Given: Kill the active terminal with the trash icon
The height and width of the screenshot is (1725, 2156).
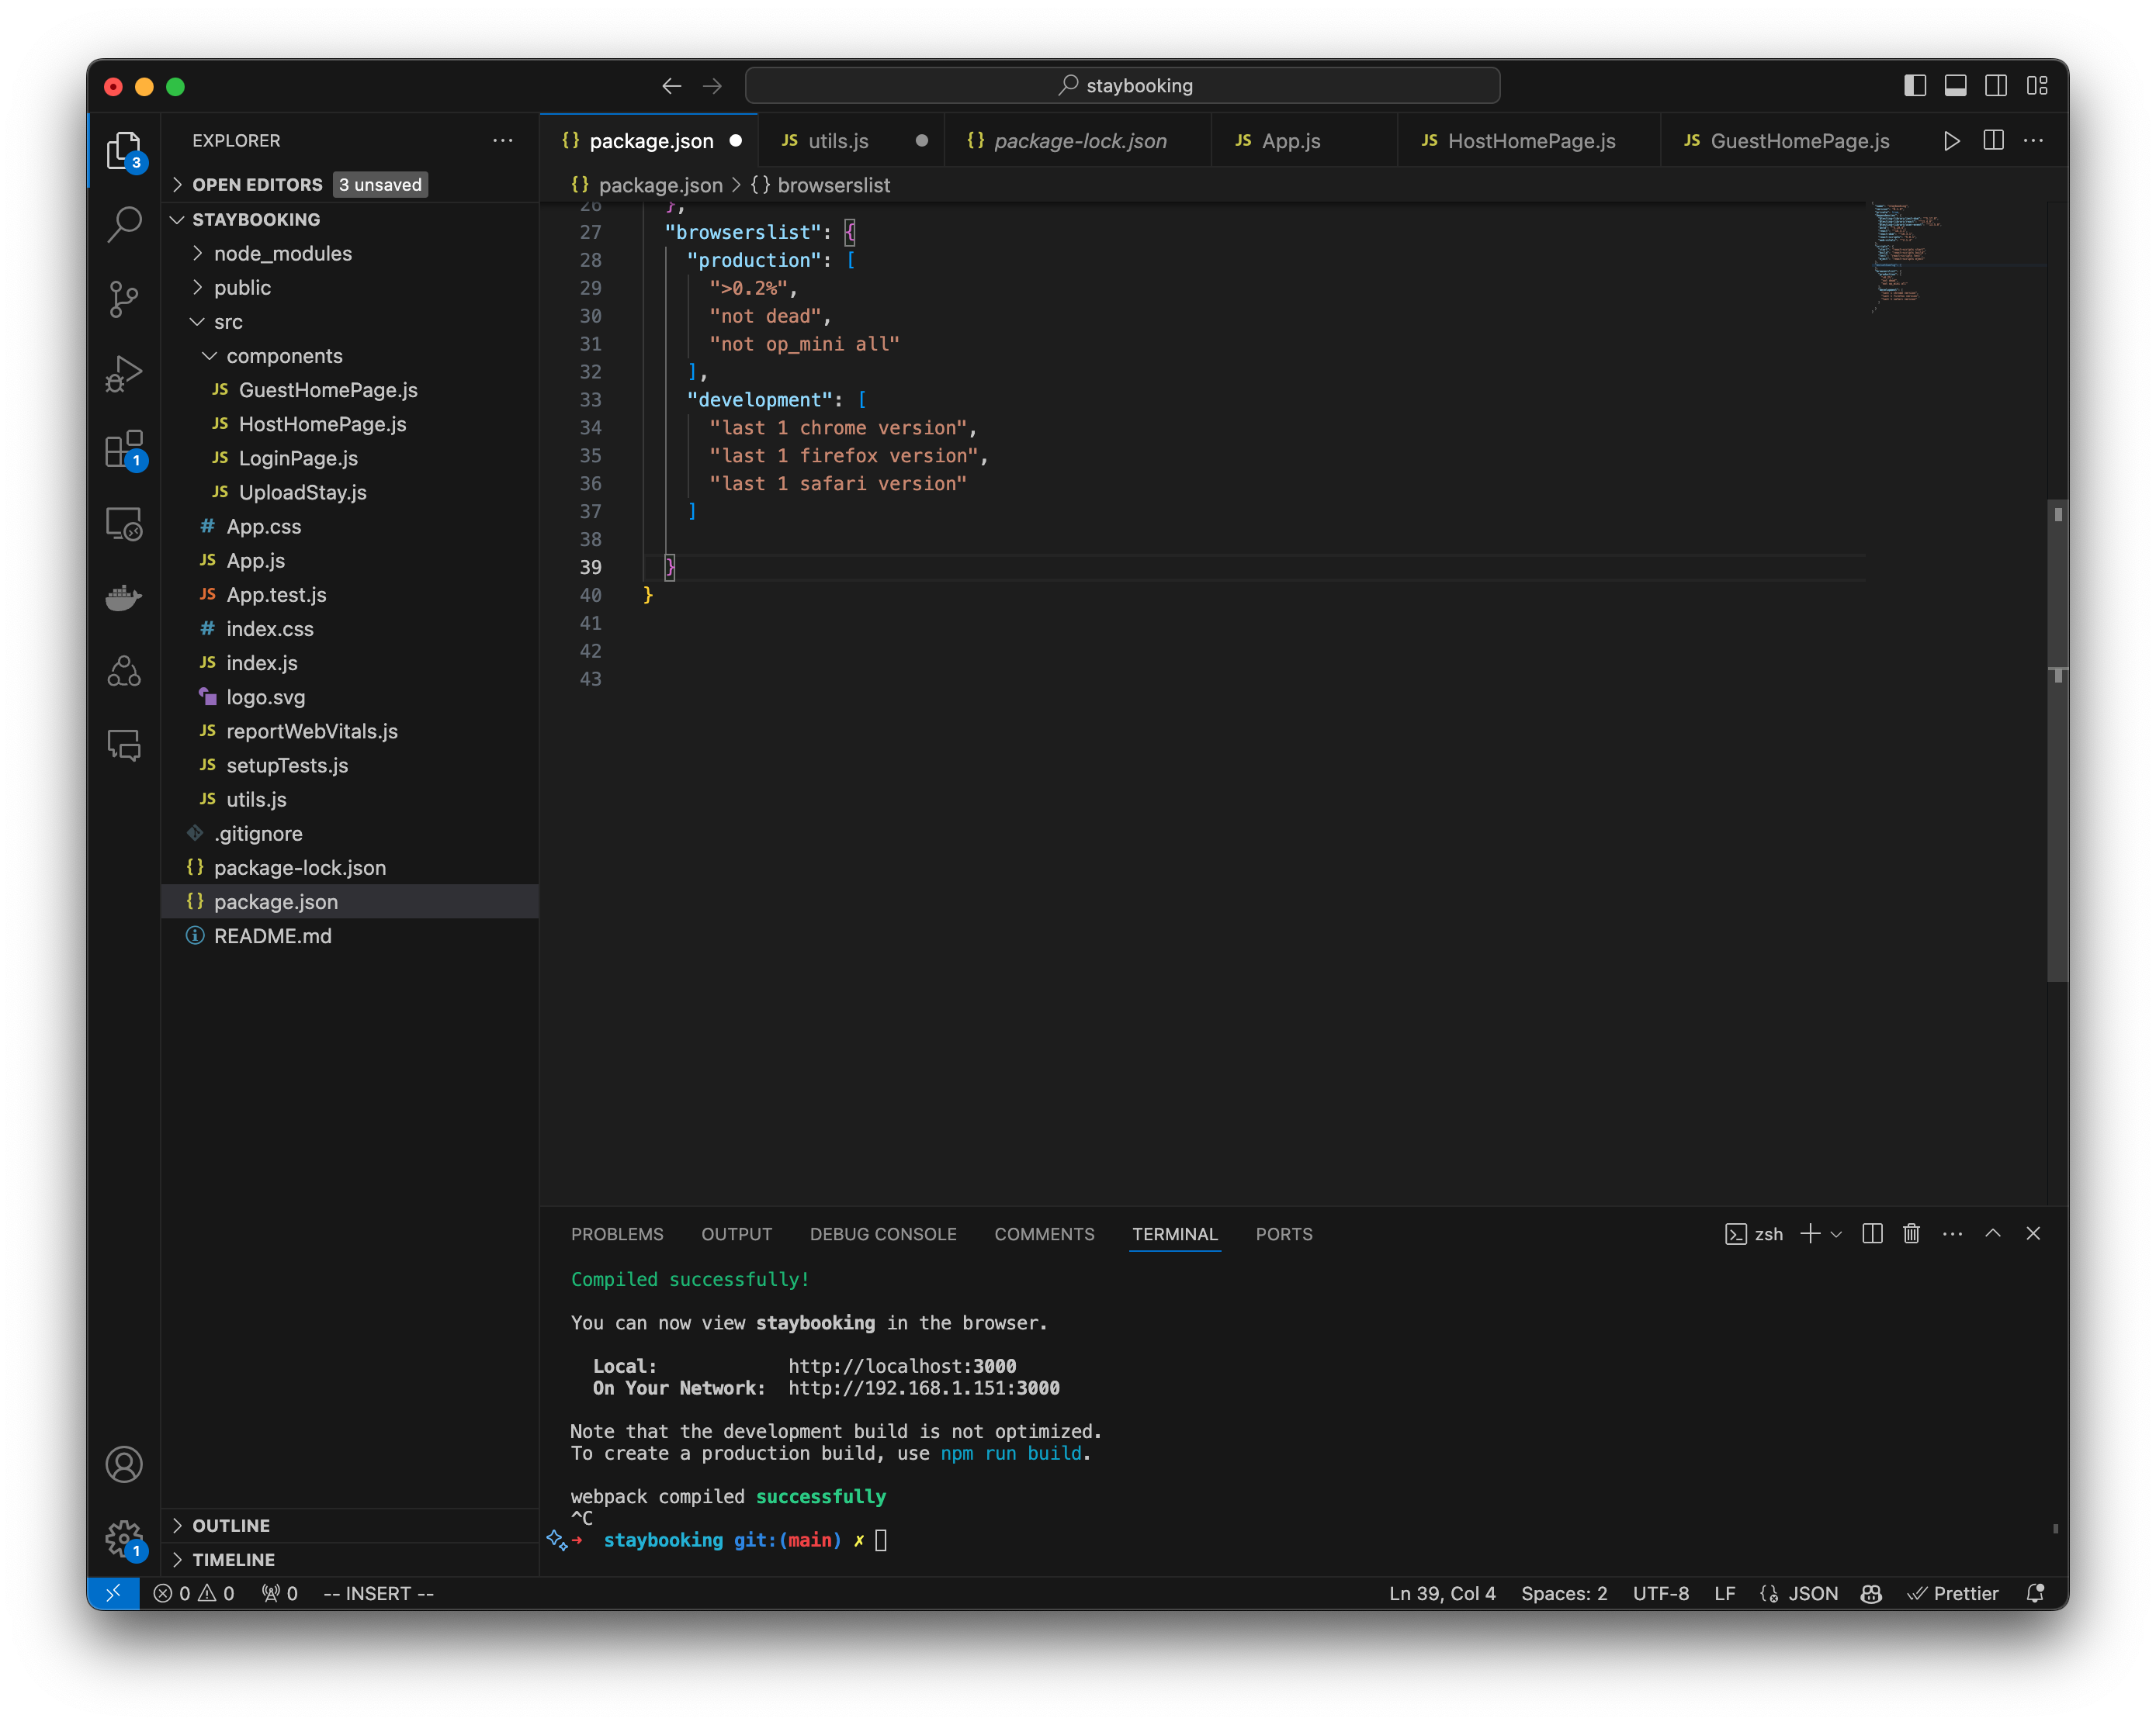Looking at the screenshot, I should (1911, 1233).
